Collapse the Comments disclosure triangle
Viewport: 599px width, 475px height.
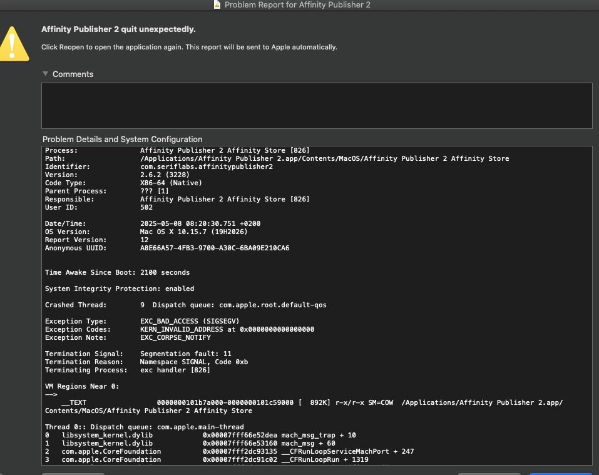tap(45, 73)
